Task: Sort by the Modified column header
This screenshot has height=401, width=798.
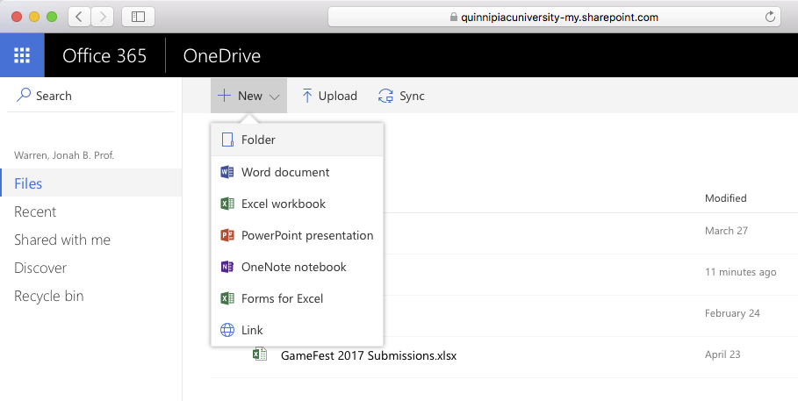Action: click(x=725, y=198)
